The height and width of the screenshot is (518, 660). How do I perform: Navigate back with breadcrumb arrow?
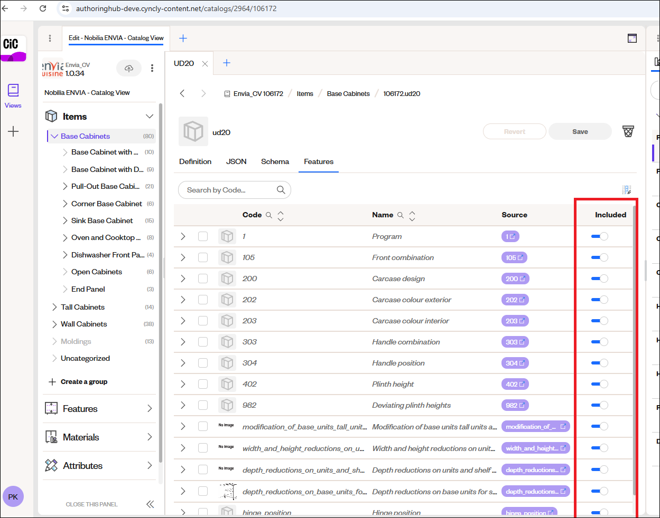tap(182, 93)
